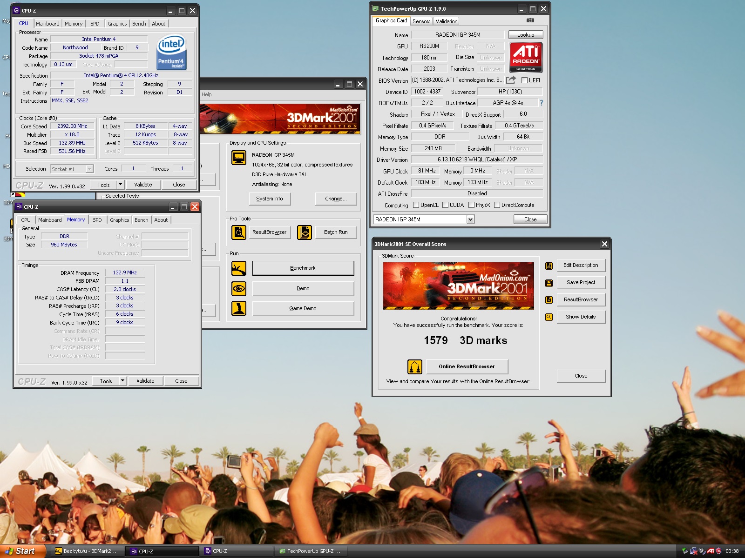Switch to SPD tab in upper CPU-Z
745x558 pixels.
[95, 24]
